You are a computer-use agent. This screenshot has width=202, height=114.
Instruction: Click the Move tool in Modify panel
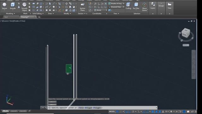tap(67, 3)
